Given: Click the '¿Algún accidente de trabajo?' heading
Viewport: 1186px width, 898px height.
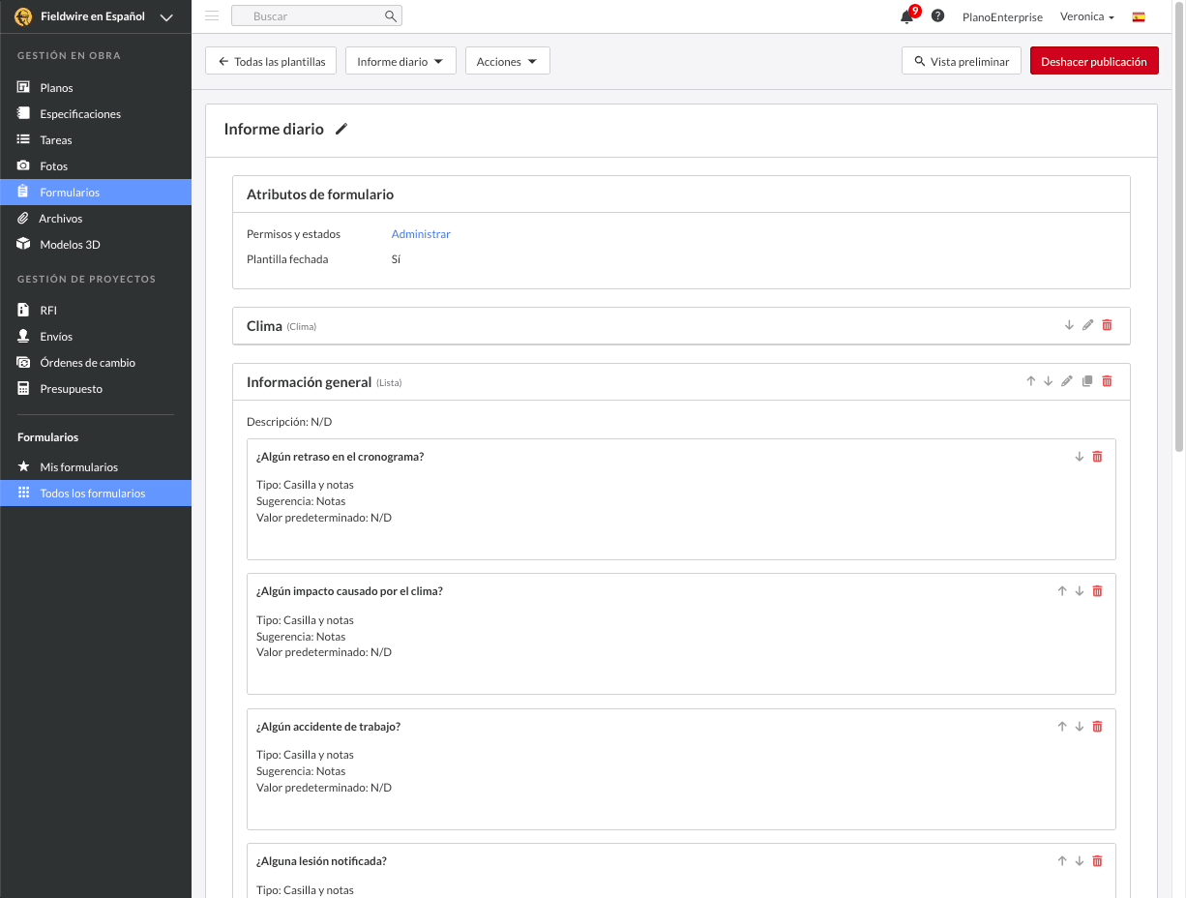Looking at the screenshot, I should (328, 727).
